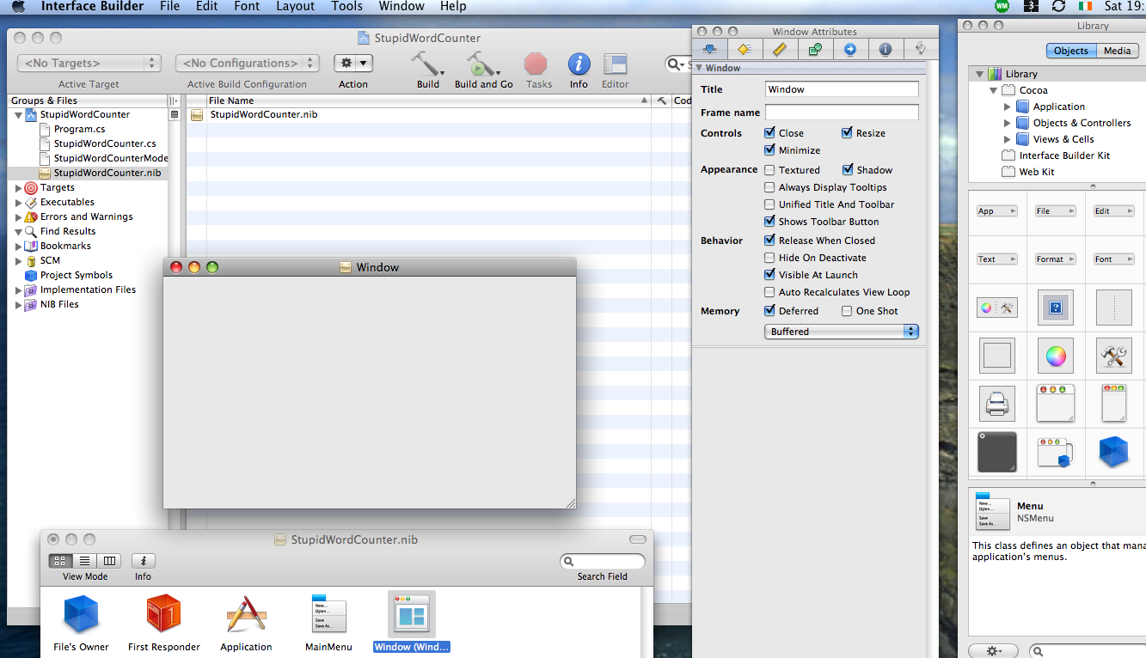Expand Objects & Controllers in Library
1146x658 pixels.
click(1008, 123)
